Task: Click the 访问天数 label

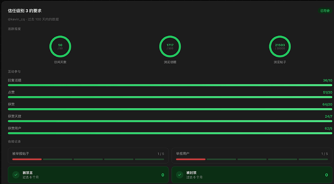Action: 61,62
